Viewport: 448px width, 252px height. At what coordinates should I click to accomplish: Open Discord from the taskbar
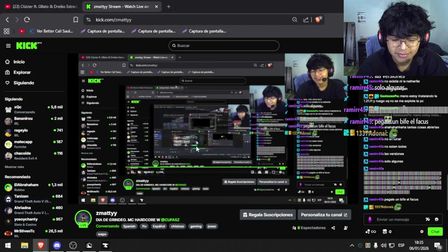pos(57,245)
